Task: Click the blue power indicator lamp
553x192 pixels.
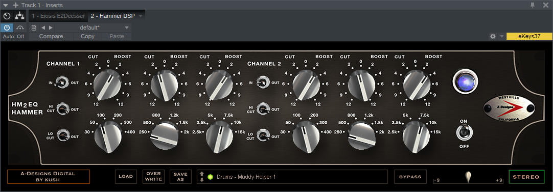Action: coord(465,81)
